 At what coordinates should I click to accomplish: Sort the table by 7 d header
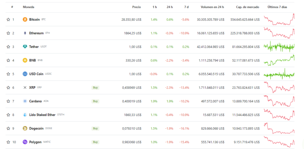tap(186, 7)
